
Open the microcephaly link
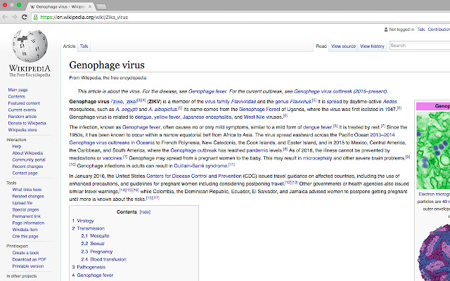317,158
